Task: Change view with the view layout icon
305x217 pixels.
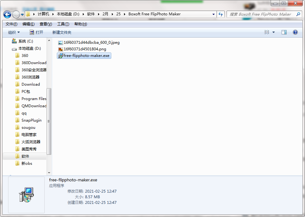Action: tap(267, 32)
